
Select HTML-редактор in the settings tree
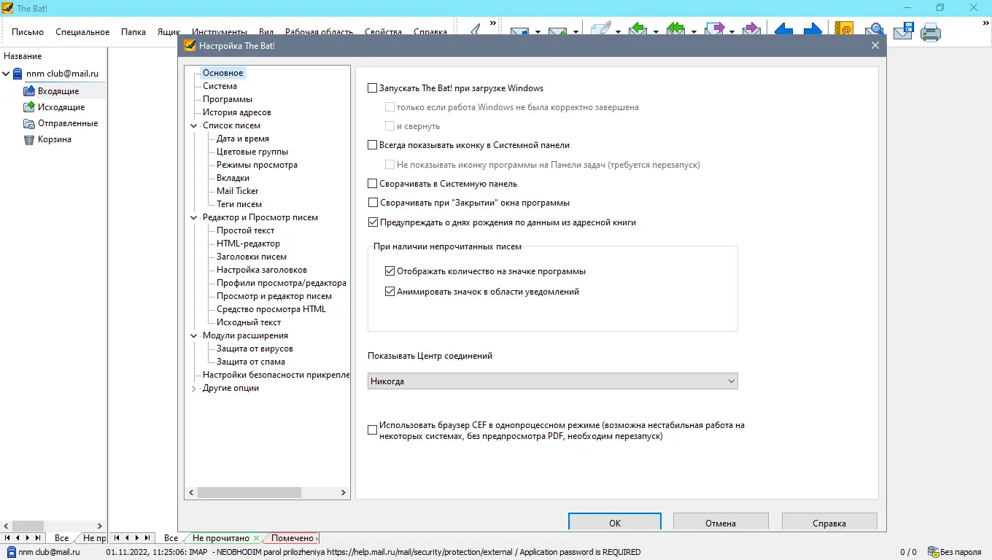tap(248, 244)
